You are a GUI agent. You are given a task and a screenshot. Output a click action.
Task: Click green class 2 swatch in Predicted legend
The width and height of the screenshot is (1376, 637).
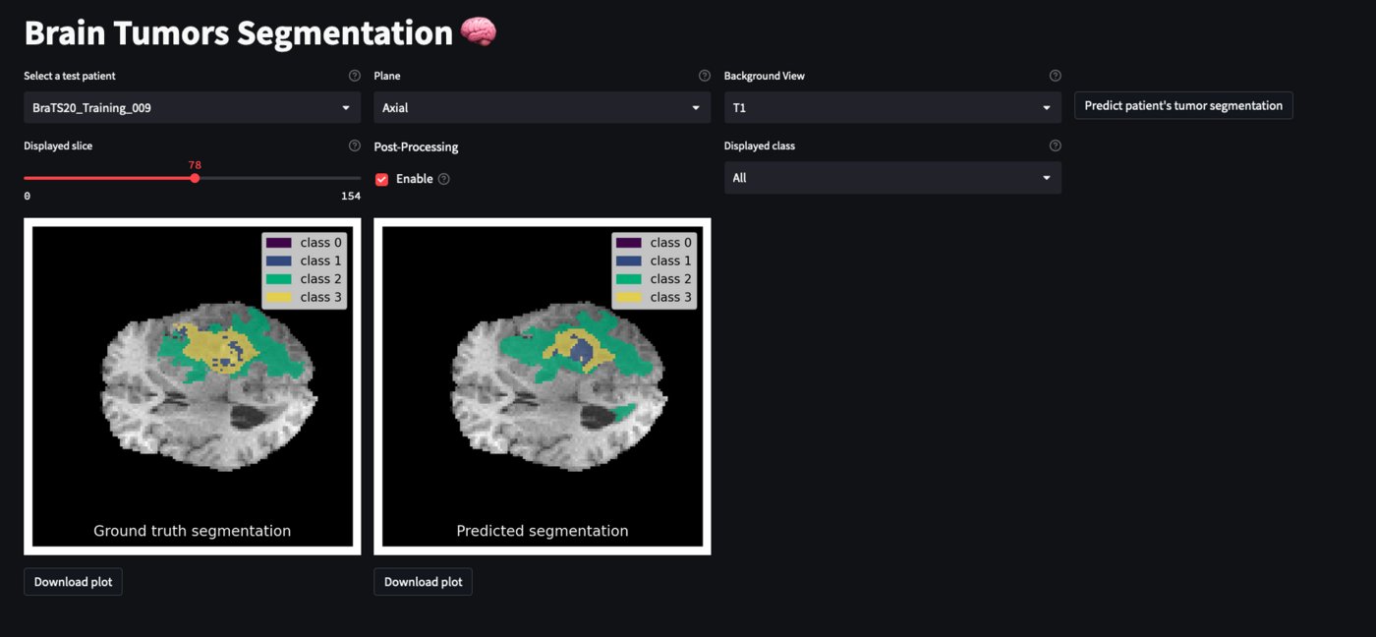click(x=629, y=279)
